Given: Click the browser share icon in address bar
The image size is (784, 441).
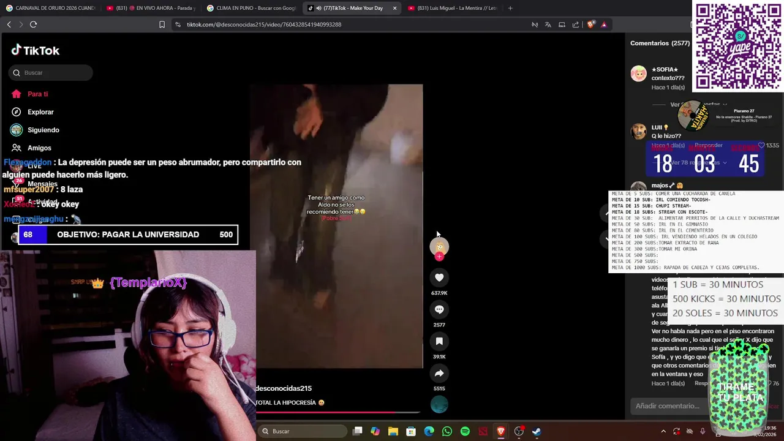Looking at the screenshot, I should pyautogui.click(x=576, y=24).
